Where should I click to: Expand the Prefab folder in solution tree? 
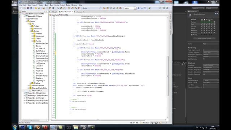coord(30,26)
